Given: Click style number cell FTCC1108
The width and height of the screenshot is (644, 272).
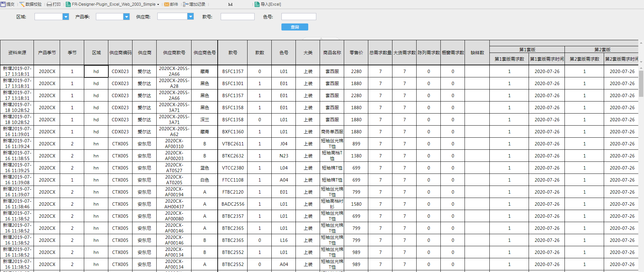Looking at the screenshot, I should click(x=233, y=180).
